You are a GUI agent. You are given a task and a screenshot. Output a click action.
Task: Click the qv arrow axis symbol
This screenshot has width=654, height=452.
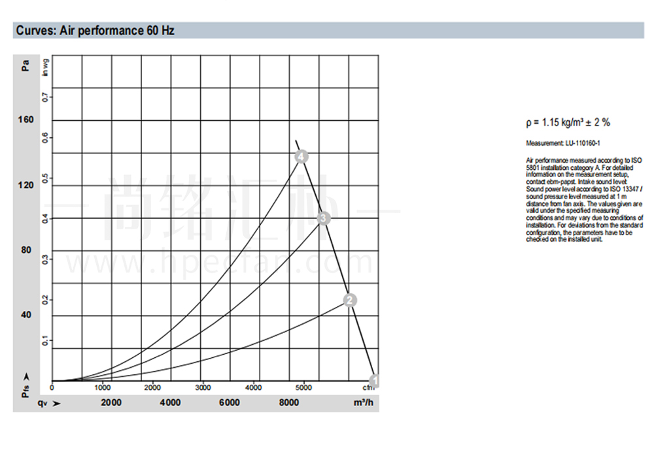49,403
